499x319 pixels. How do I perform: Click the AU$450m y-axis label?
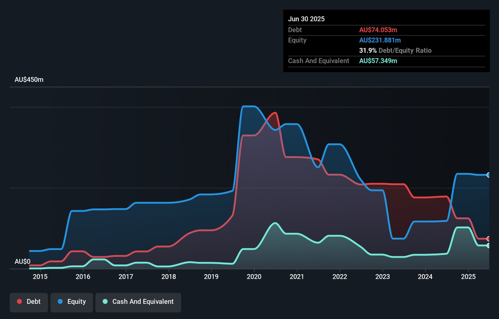pyautogui.click(x=29, y=80)
